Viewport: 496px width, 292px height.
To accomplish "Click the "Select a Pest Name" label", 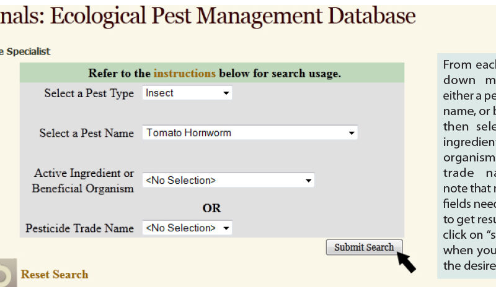I will 86,133.
